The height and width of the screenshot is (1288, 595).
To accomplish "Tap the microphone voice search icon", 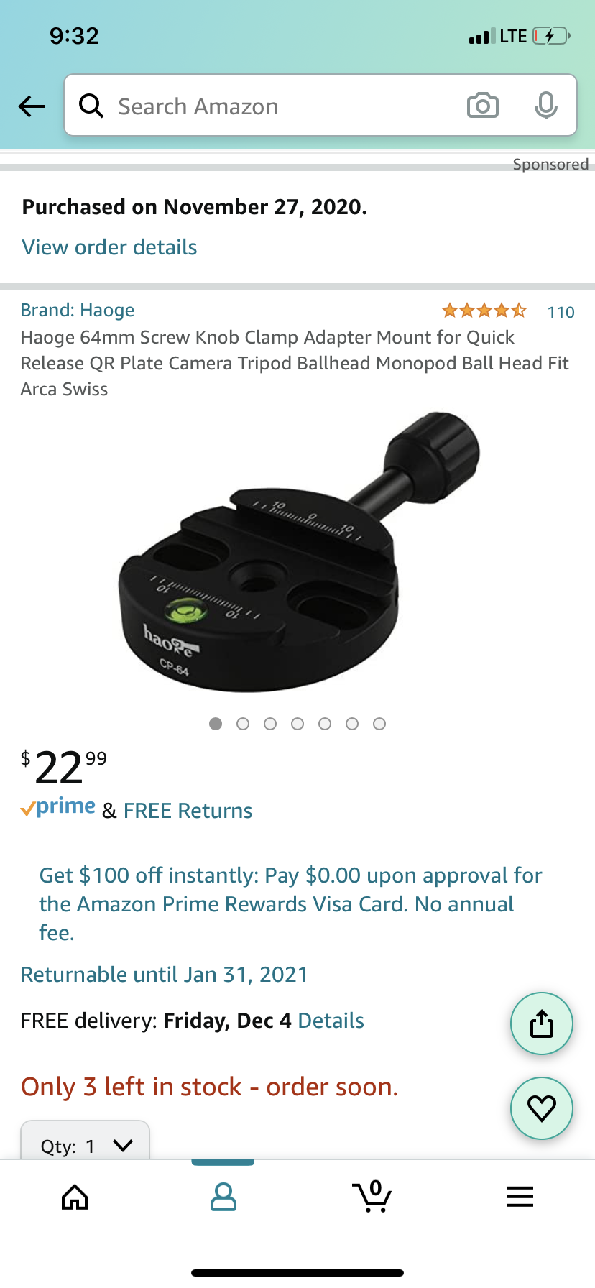I will tap(546, 106).
